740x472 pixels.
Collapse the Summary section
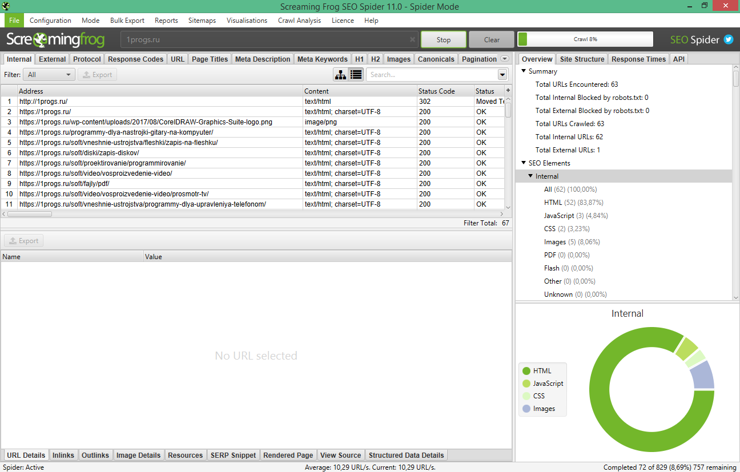tap(524, 71)
